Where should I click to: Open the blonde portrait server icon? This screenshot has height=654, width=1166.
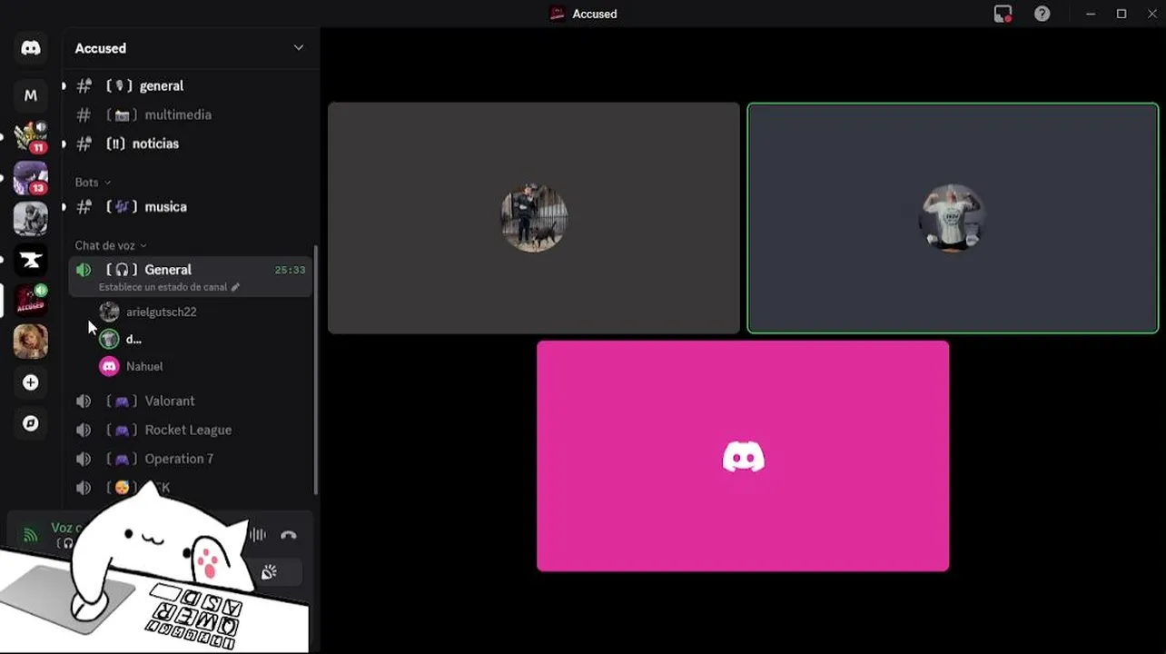pyautogui.click(x=31, y=342)
